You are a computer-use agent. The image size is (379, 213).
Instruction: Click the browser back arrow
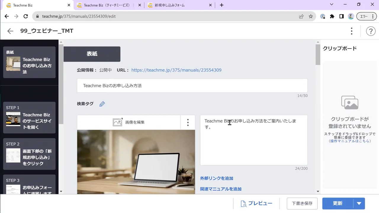(7, 17)
